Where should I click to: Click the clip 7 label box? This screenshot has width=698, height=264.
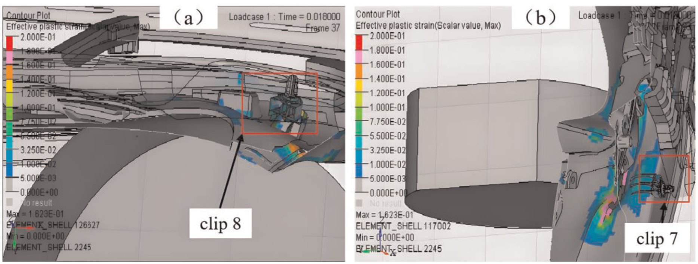click(657, 238)
